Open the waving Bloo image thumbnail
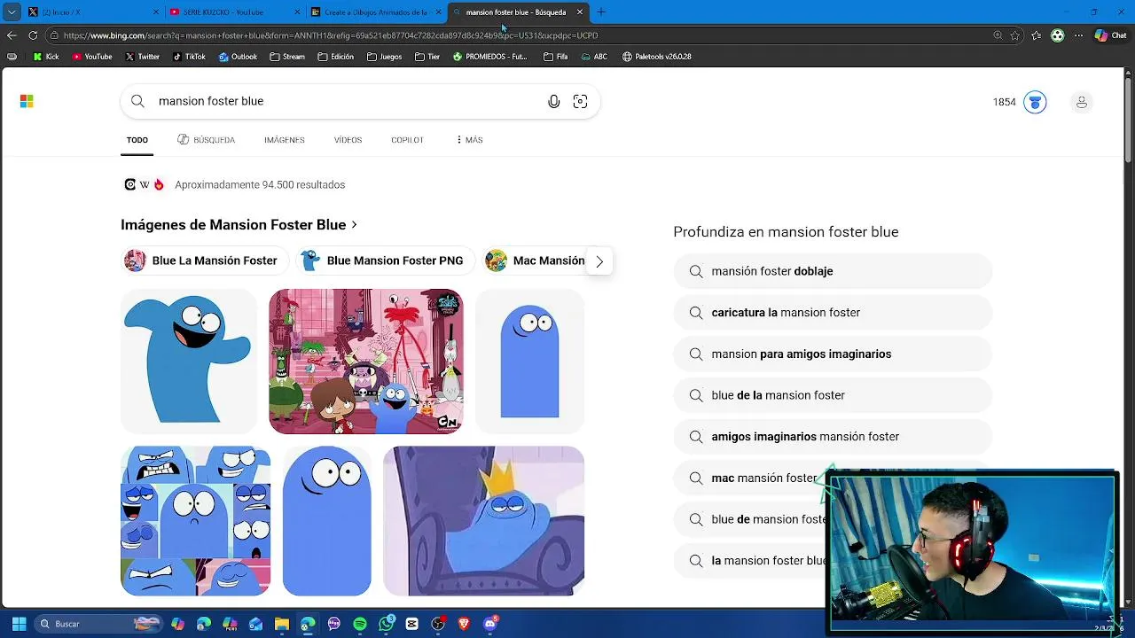Image resolution: width=1135 pixels, height=638 pixels. pyautogui.click(x=189, y=362)
